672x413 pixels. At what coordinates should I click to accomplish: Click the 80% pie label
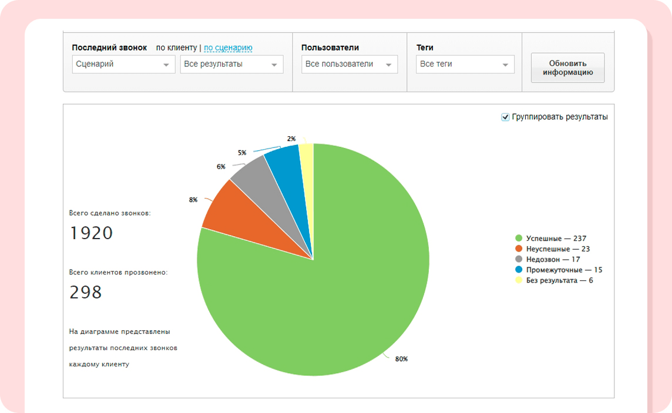(402, 359)
